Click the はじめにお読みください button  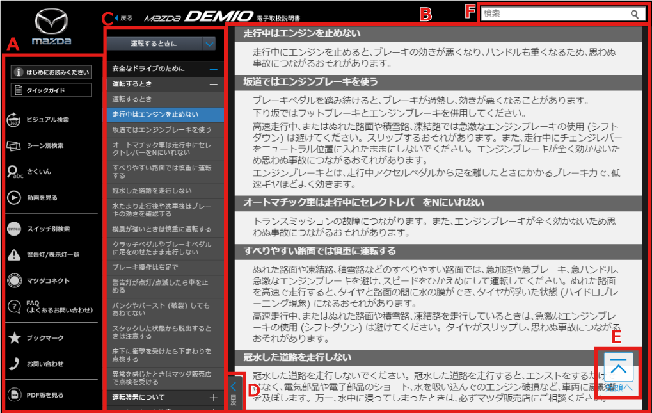pos(52,72)
